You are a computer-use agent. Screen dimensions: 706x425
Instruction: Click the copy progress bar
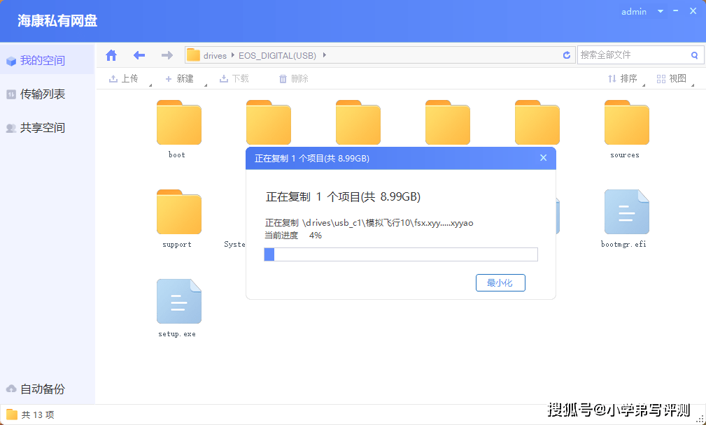point(401,254)
